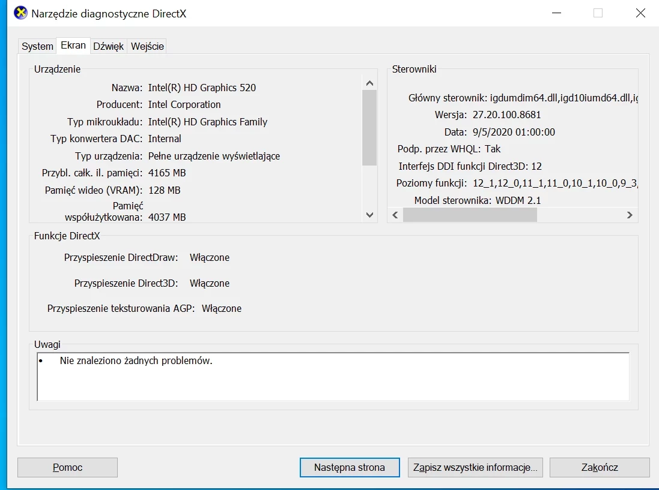The image size is (659, 490).
Task: Close the DirectX diagnostic window
Action: (640, 13)
